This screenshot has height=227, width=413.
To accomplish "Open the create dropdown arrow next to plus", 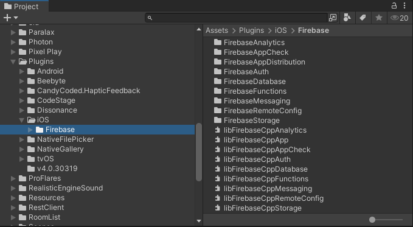I will [x=16, y=18].
